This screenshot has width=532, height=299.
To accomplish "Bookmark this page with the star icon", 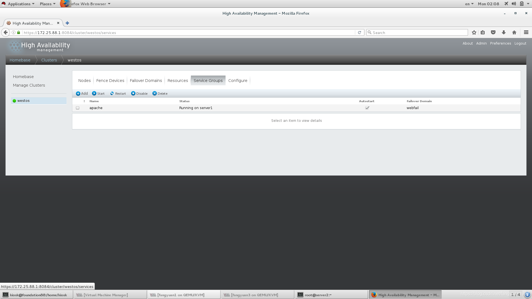I will click(474, 33).
